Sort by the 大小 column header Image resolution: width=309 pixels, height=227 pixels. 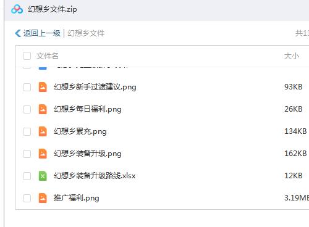click(x=292, y=56)
